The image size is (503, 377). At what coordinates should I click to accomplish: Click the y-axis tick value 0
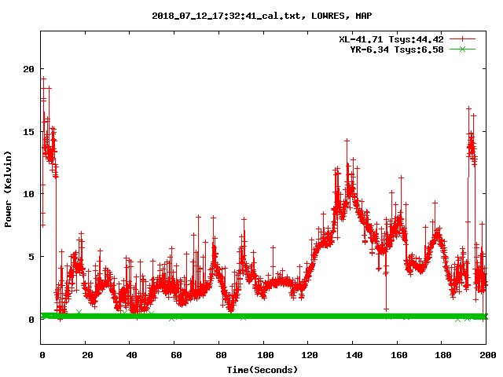pyautogui.click(x=31, y=320)
